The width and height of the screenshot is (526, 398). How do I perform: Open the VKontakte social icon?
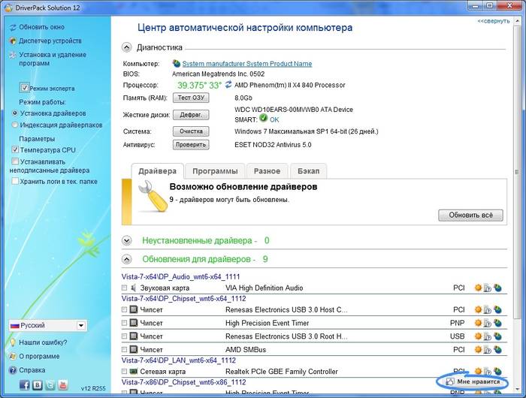[x=38, y=384]
